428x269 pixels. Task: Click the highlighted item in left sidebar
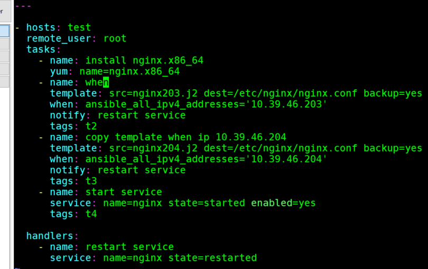(x=4, y=31)
